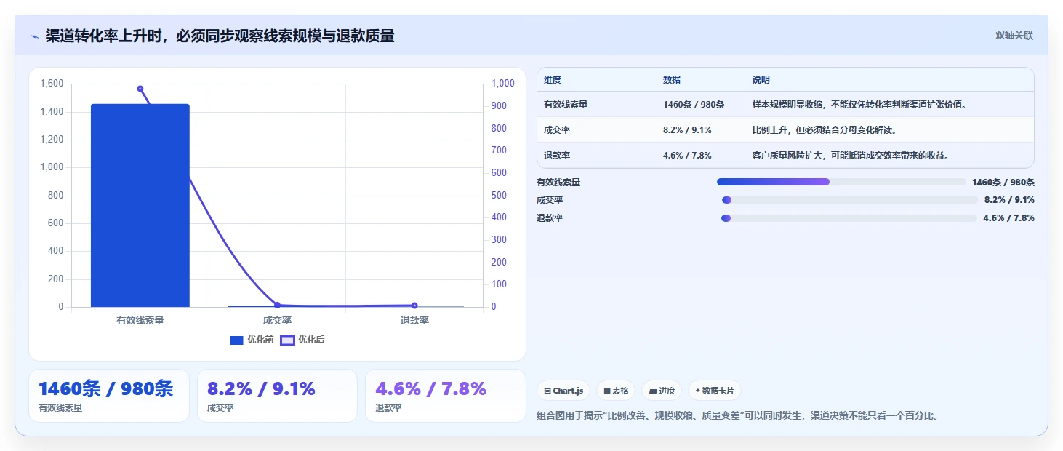The image size is (1063, 451).
Task: Click the 退款率 x-axis label
Action: [x=414, y=320]
